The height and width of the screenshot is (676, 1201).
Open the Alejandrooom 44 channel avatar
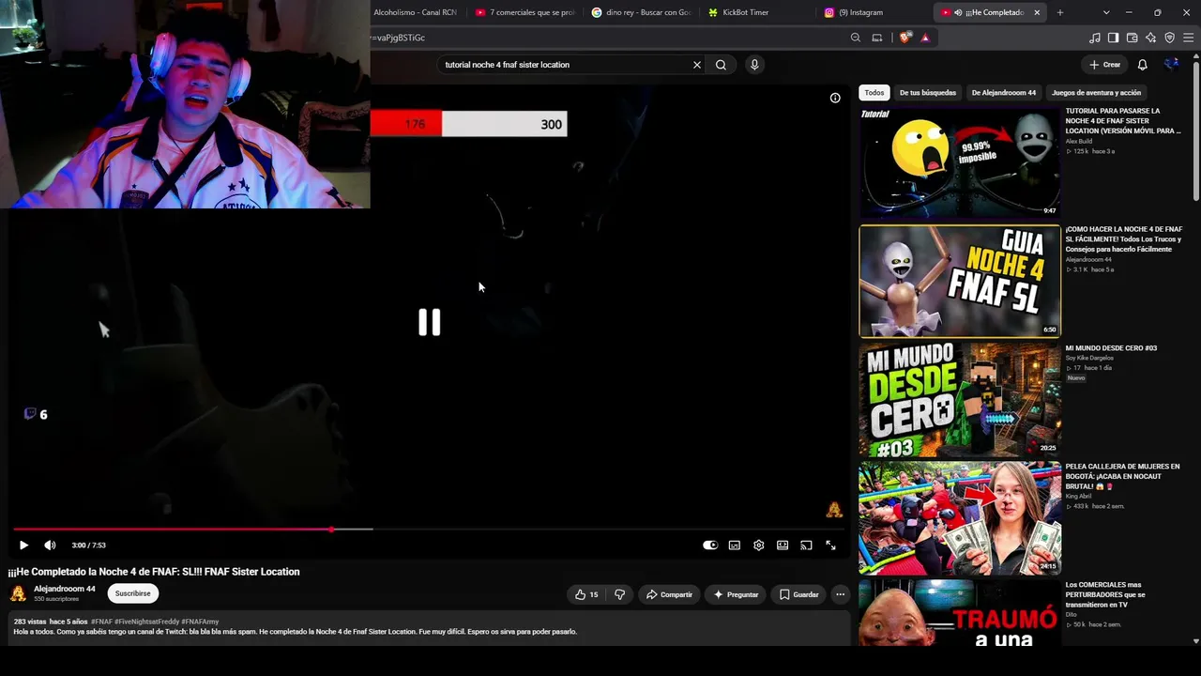point(18,593)
